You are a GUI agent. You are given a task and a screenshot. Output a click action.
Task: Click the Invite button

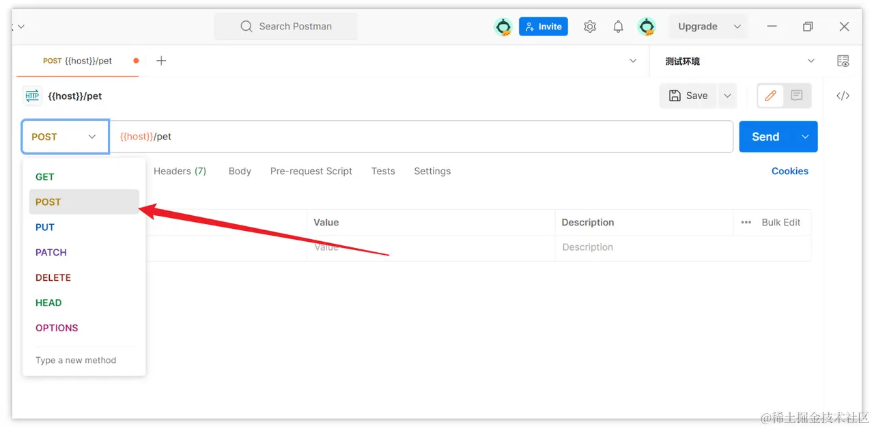tap(544, 27)
